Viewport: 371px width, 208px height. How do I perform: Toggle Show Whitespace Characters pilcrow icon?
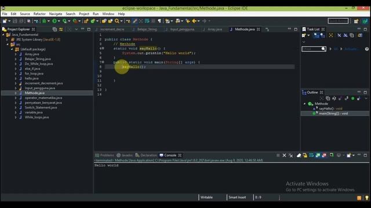(159, 21)
